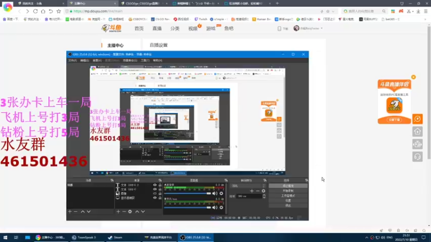This screenshot has width=431, height=242.
Task: Lock the 图像 source
Action: (x=160, y=194)
